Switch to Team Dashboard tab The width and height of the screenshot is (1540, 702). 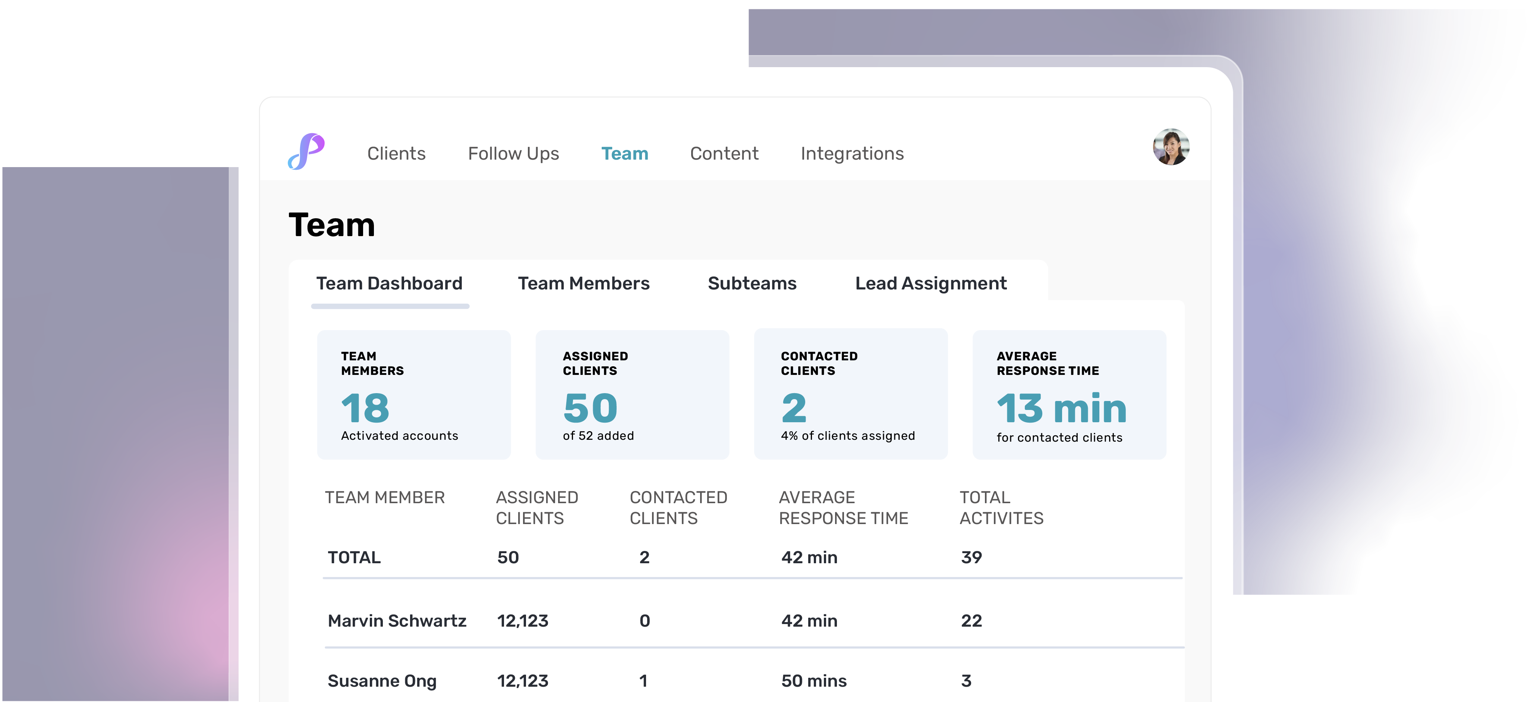pos(389,283)
